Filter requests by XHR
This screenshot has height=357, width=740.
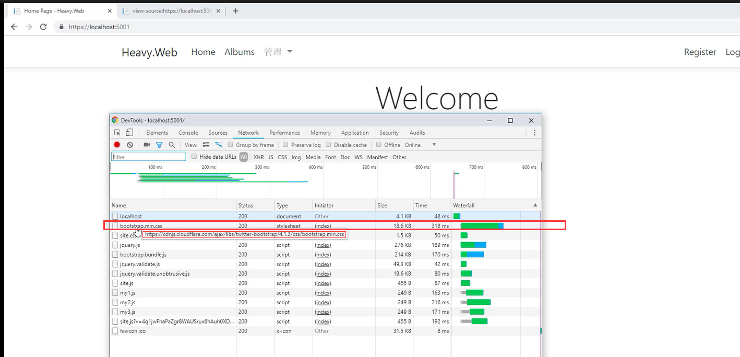coord(258,157)
